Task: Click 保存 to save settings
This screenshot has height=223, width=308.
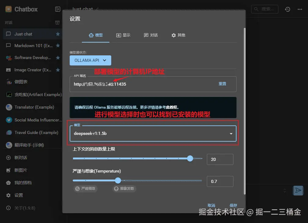Action: pos(233,205)
